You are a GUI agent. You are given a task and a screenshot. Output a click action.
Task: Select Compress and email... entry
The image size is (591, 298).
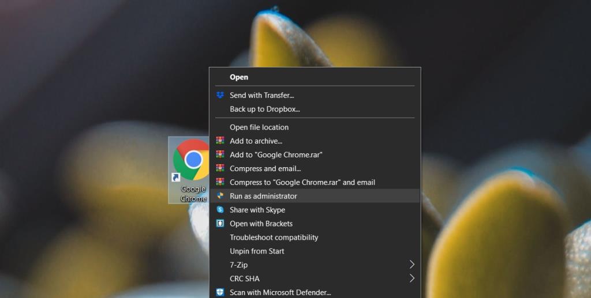[x=315, y=168]
